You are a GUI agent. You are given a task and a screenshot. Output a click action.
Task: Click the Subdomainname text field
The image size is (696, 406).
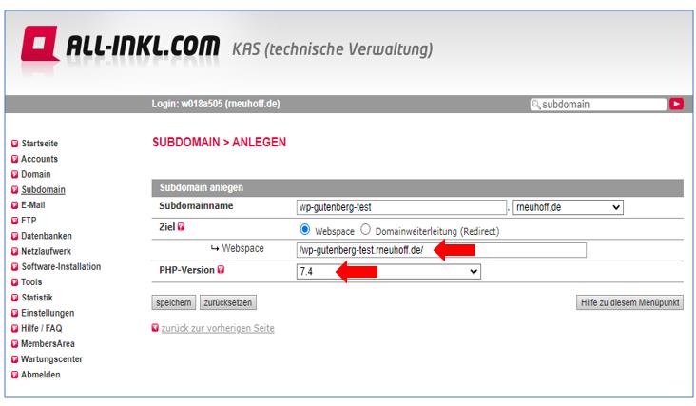click(x=399, y=206)
